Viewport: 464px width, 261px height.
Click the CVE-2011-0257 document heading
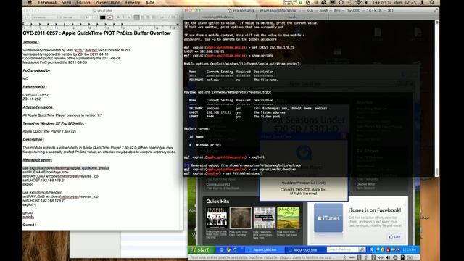[x=96, y=33]
